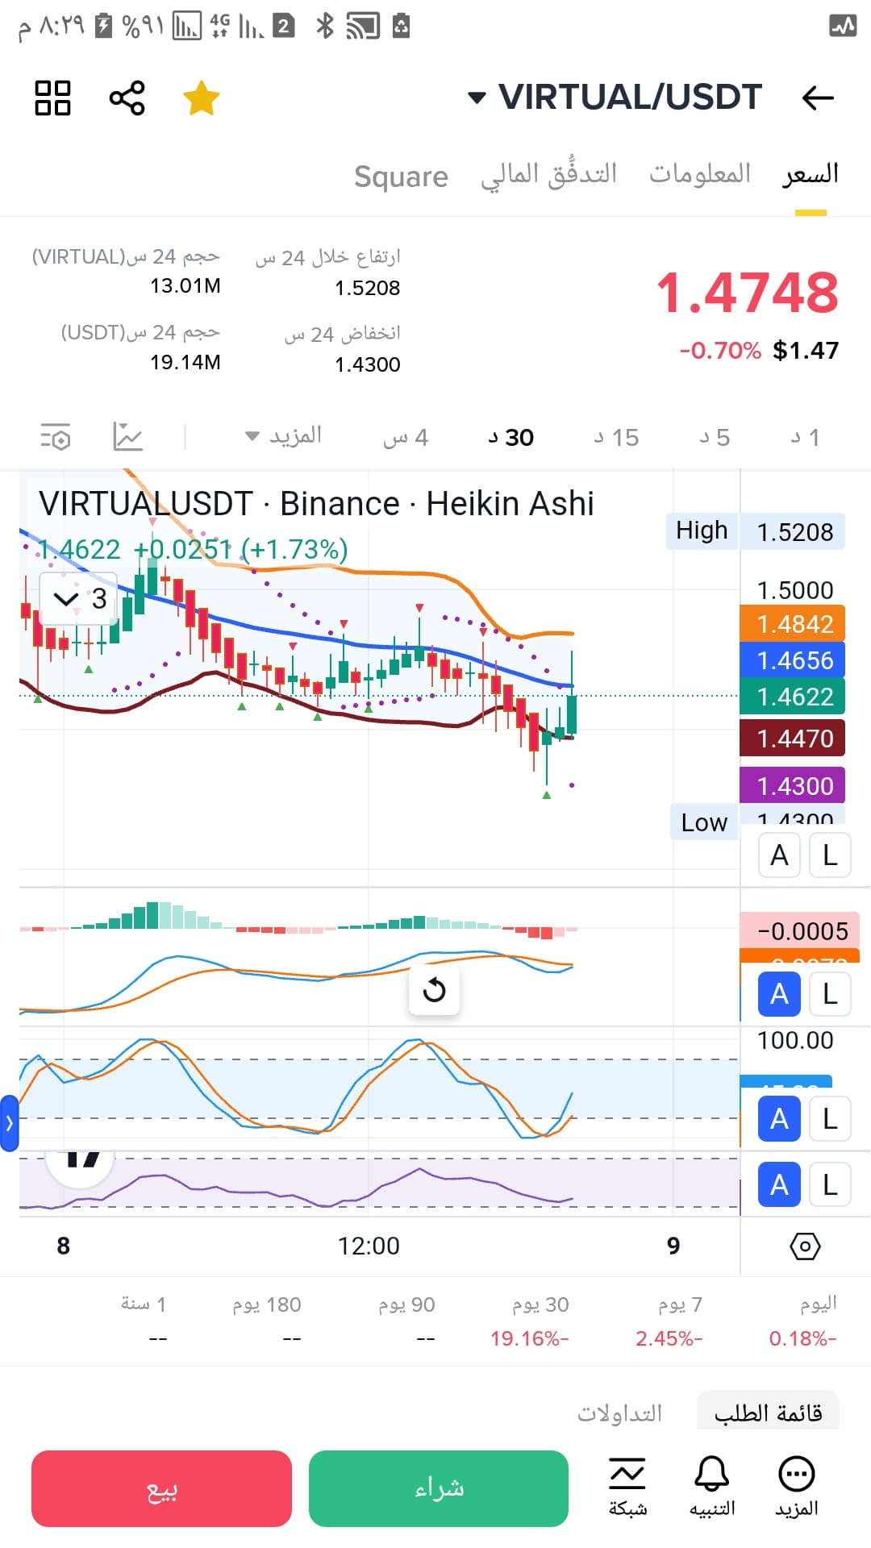Open the chart axis settings hexagon icon
The height and width of the screenshot is (1548, 871).
(805, 1246)
